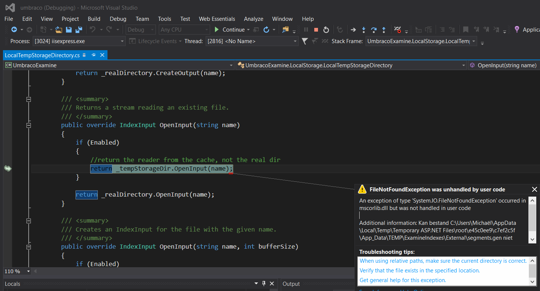Viewport: 540px width, 291px height.
Task: Stop debugging with the red square
Action: coord(316,30)
